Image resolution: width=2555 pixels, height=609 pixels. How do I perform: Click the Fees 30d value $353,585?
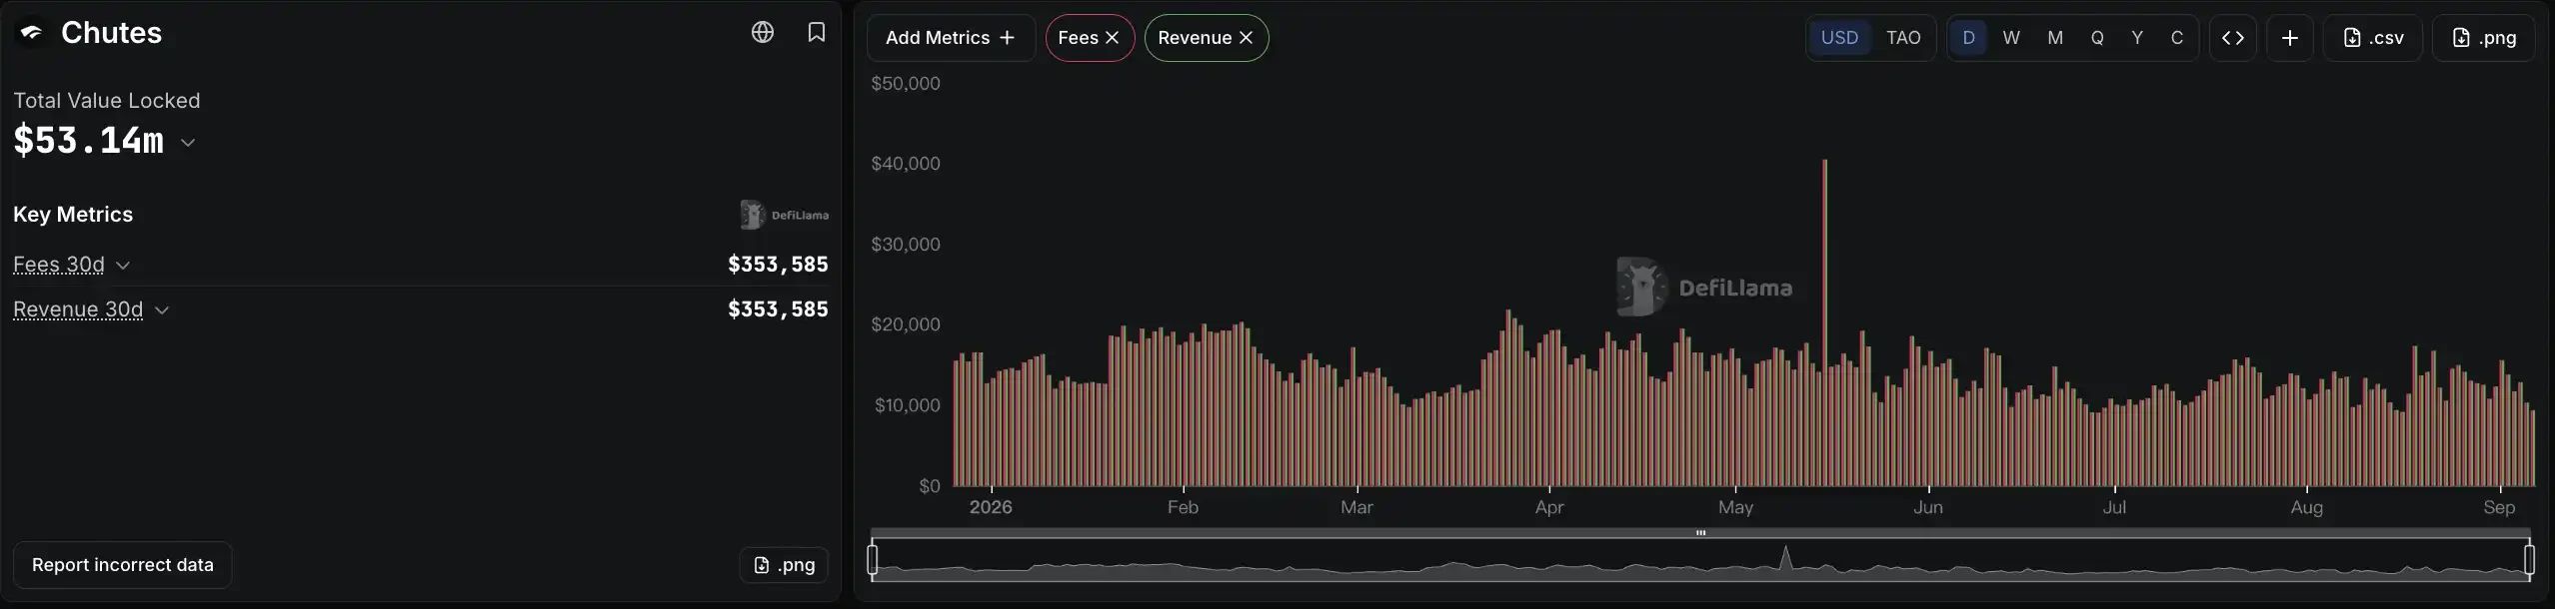pyautogui.click(x=778, y=265)
